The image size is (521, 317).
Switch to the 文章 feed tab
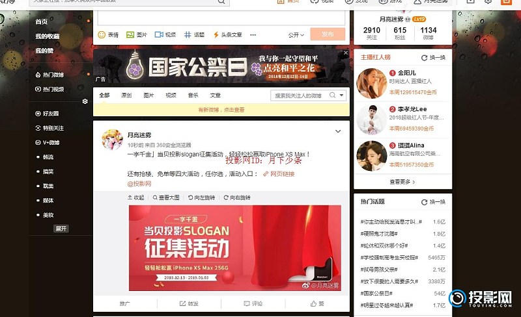click(x=216, y=95)
